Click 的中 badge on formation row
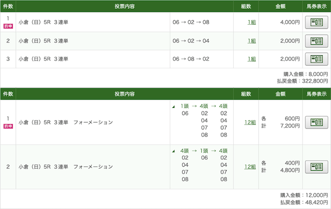 (x=8, y=126)
